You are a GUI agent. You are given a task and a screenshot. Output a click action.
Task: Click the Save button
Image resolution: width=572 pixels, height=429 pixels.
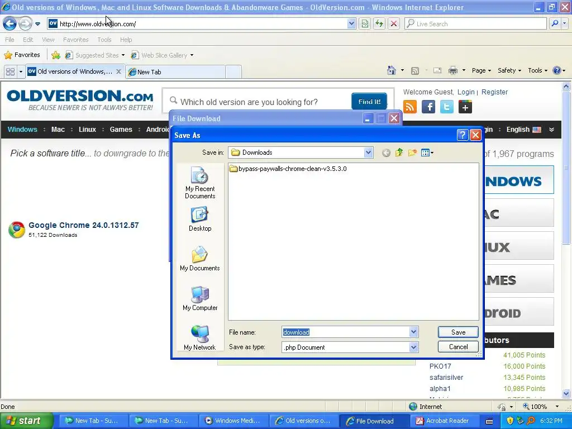458,332
